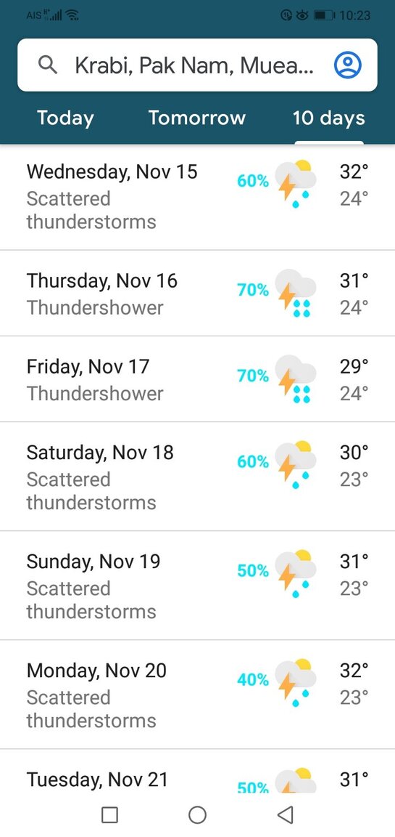This screenshot has width=395, height=837.
Task: Tap 70% rain chance for Friday
Action: [x=254, y=376]
